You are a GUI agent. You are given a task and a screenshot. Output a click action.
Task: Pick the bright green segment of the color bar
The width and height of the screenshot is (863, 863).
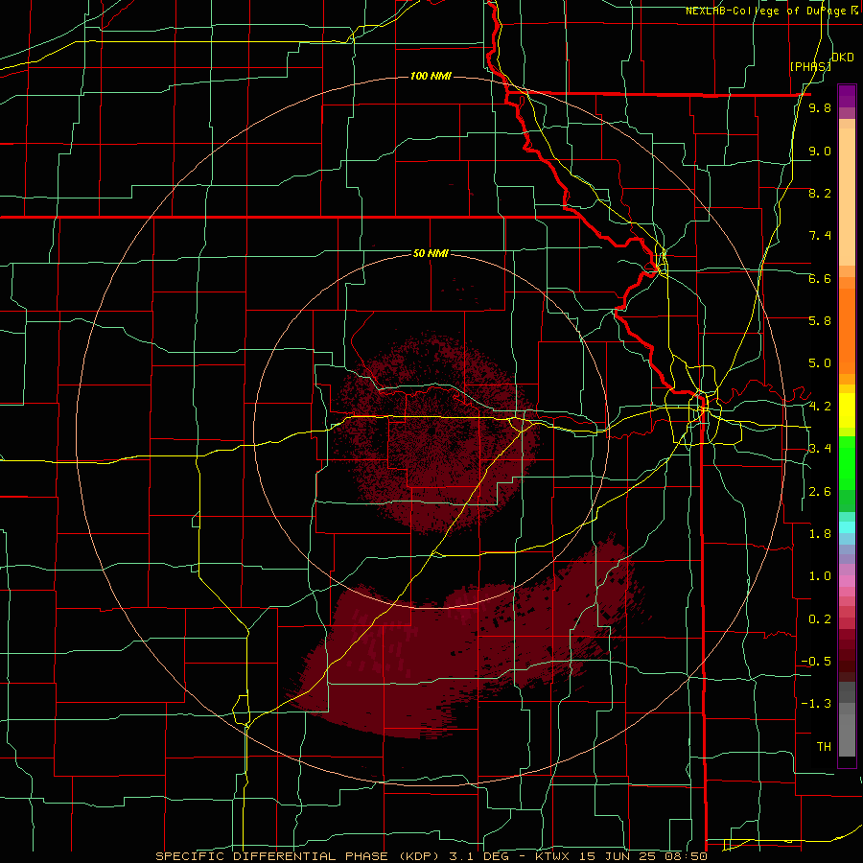point(847,462)
